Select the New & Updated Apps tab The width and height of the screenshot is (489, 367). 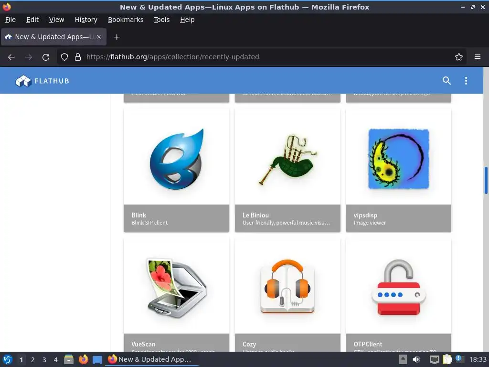tap(53, 37)
